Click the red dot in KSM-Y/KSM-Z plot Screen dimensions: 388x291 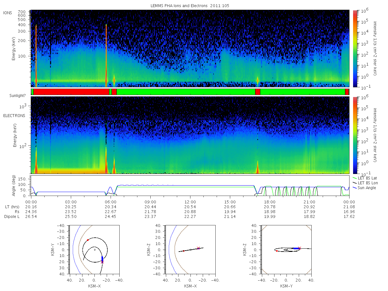[x=277, y=251]
